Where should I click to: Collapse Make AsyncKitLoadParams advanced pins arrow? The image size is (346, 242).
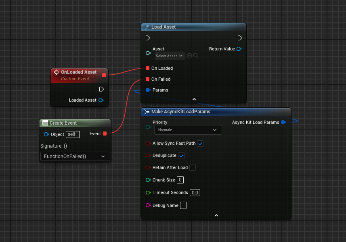coord(216,215)
